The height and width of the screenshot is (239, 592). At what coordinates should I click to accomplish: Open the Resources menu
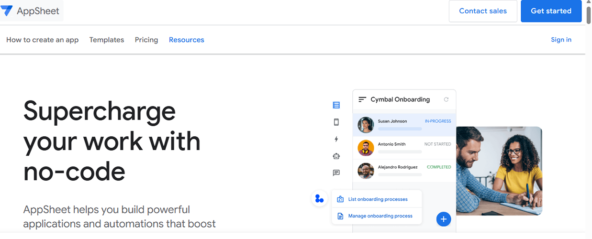(x=186, y=40)
